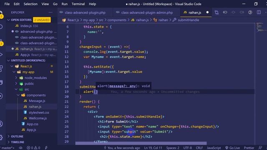Screen dimensions: 267x150
Task: Select raihan.js in open editors list
Action: click(32, 49)
